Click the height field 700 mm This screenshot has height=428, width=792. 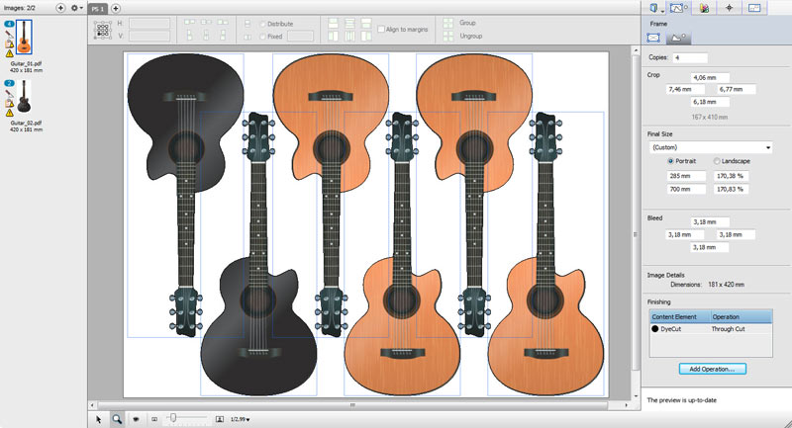(686, 189)
